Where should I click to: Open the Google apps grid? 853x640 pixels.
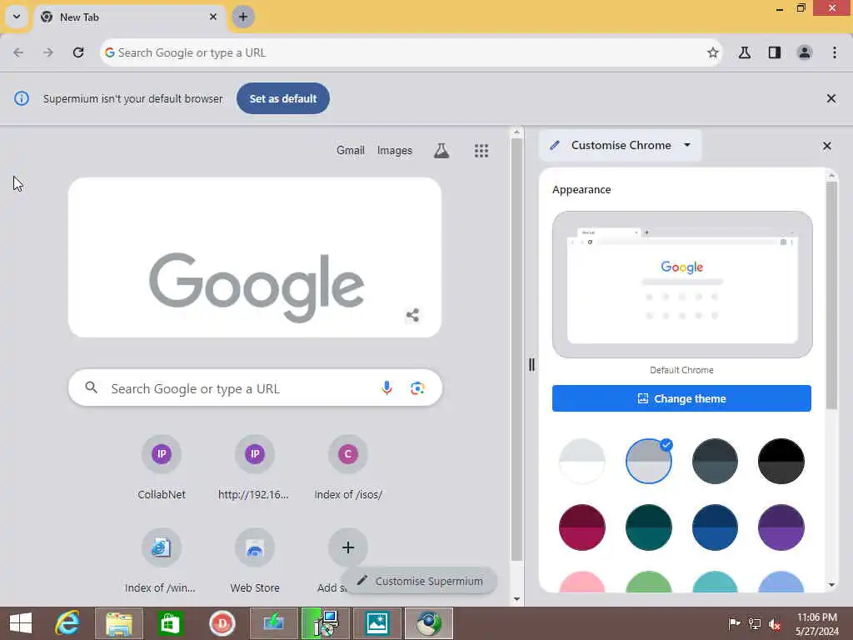click(x=481, y=151)
